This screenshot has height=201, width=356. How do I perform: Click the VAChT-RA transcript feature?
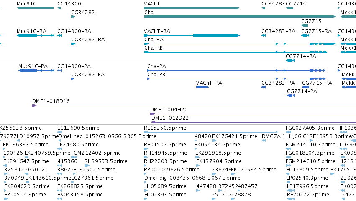pyautogui.click(x=192, y=35)
